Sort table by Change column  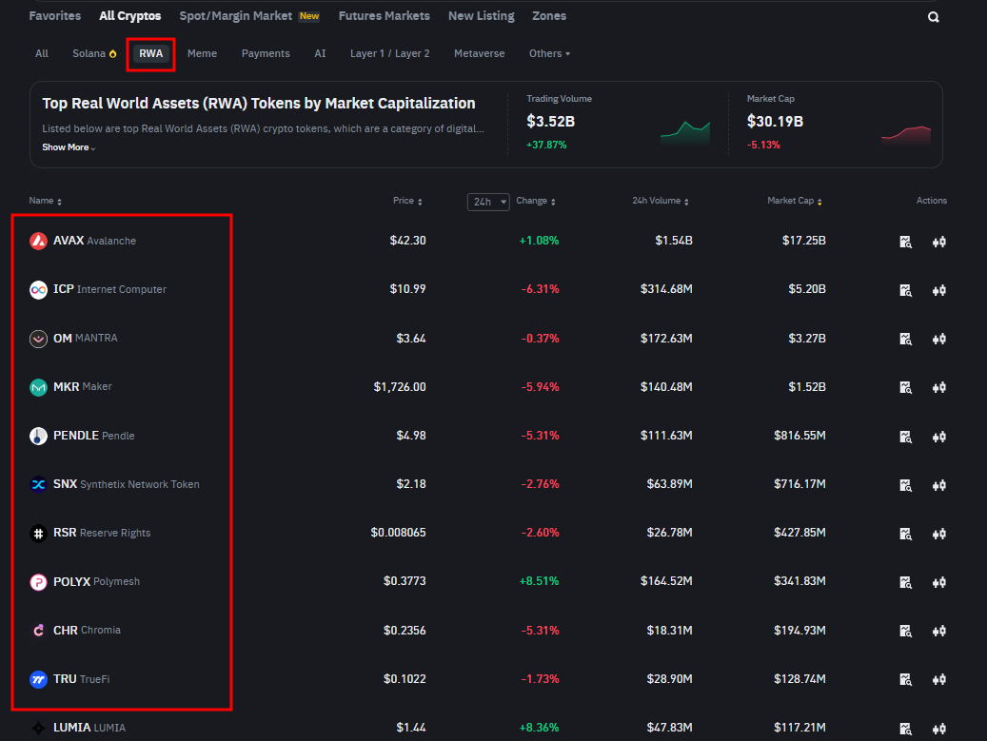[536, 201]
